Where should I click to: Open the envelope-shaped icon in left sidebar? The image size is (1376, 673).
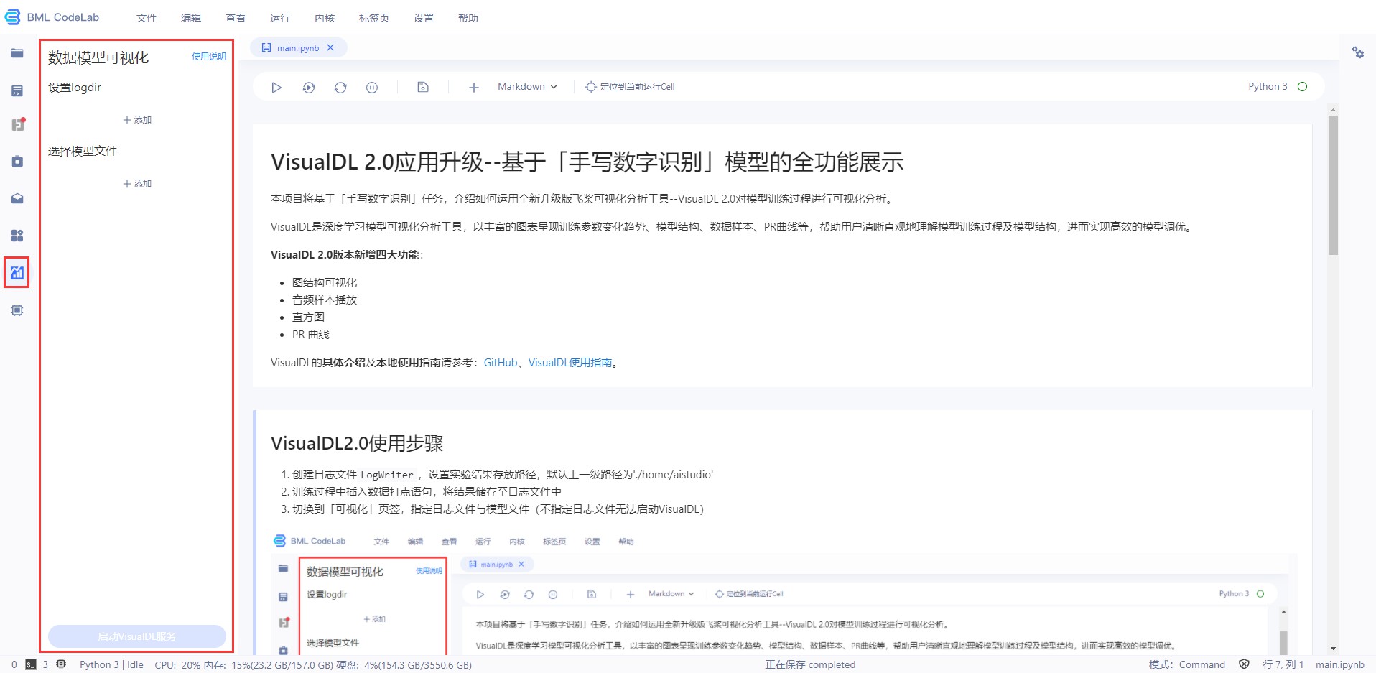point(17,198)
